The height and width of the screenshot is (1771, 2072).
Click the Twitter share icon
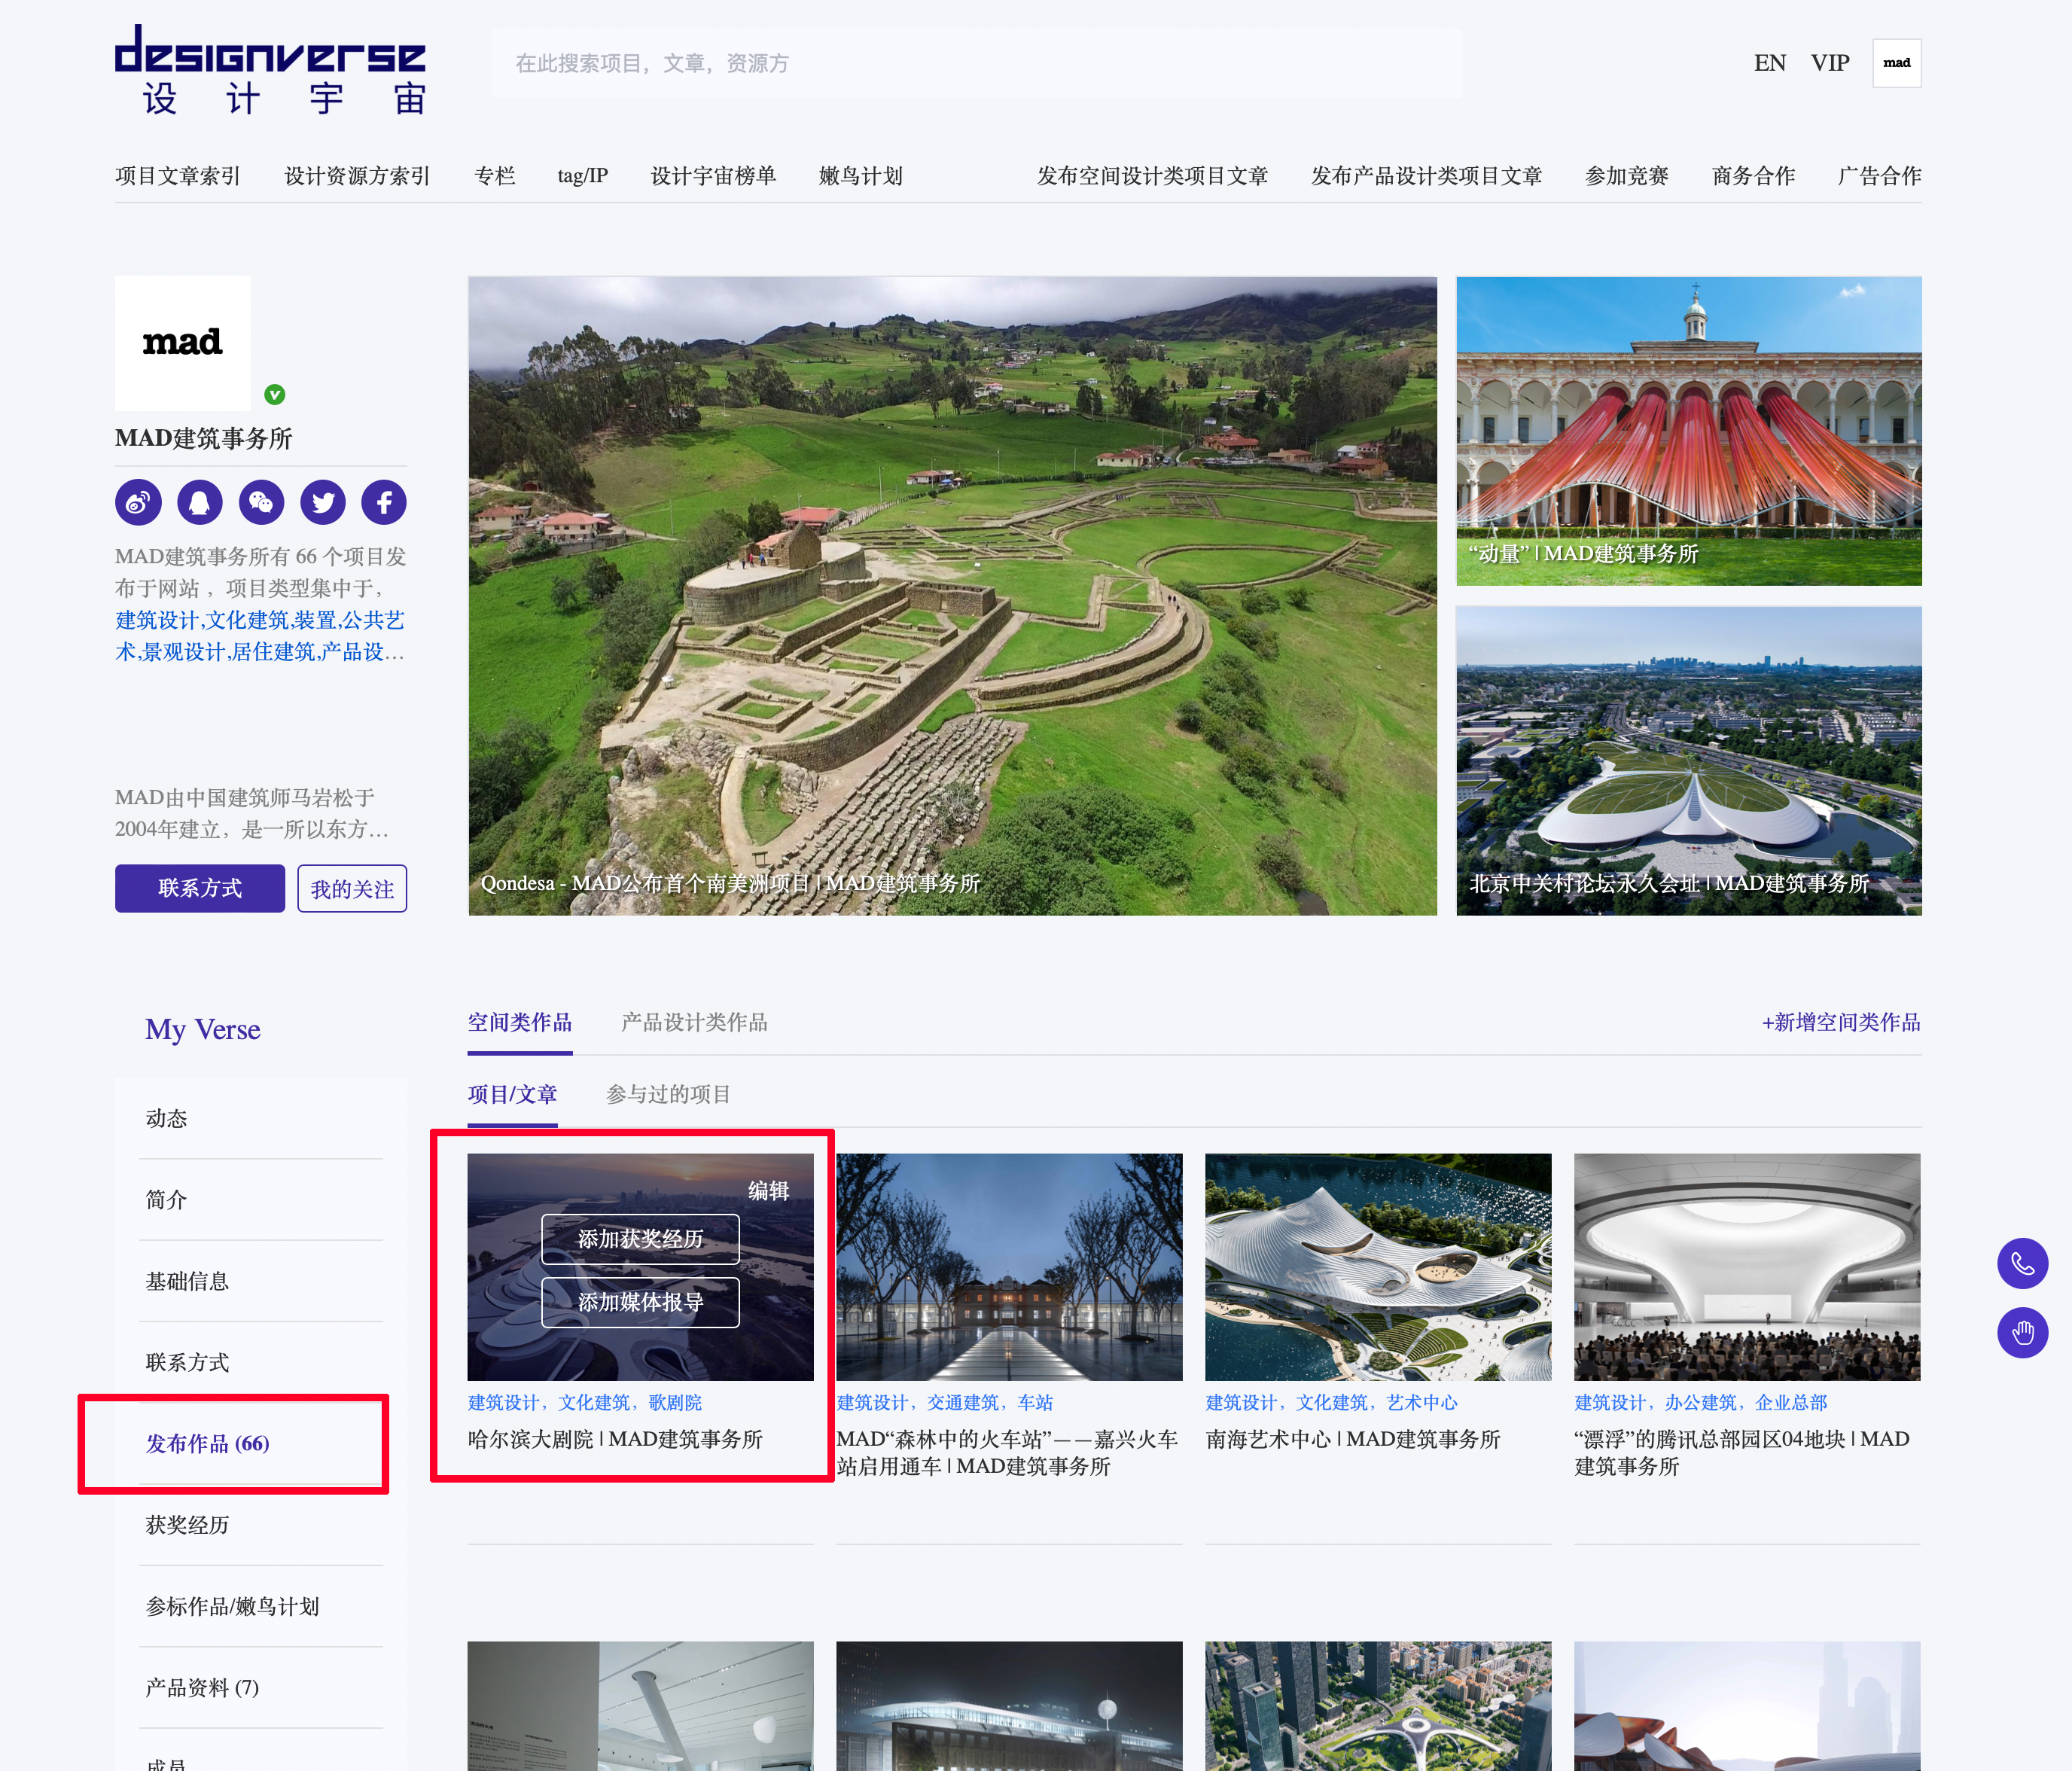323,502
